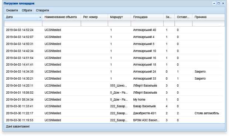Image resolution: width=229 pixels, height=136 pixels.
Task: Select row dated 2019-03-30 11:22:17
Action: click(x=115, y=113)
